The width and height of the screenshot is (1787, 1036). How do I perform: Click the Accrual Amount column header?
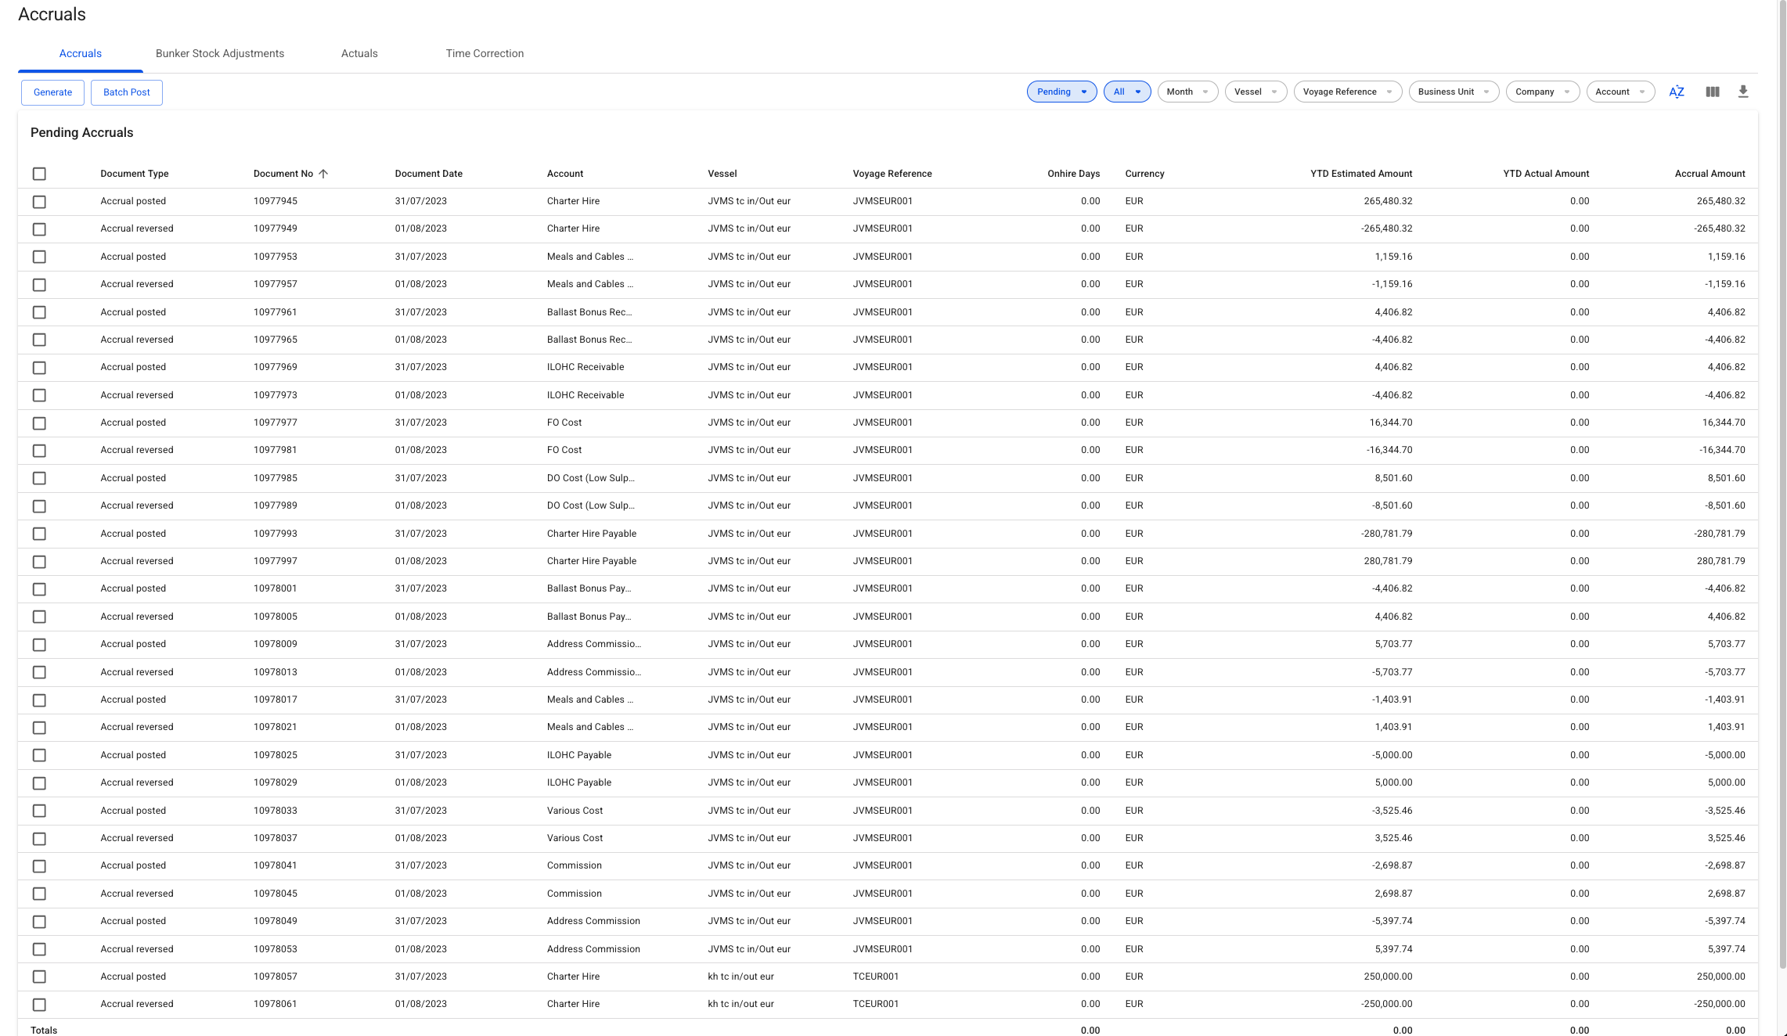click(1710, 174)
